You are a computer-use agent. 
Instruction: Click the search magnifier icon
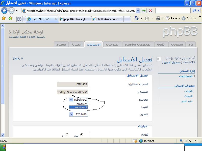[x=194, y=11]
